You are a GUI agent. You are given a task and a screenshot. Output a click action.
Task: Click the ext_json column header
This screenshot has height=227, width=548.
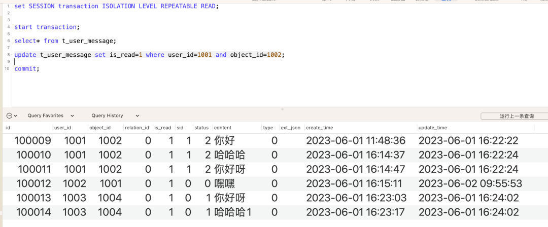point(291,128)
